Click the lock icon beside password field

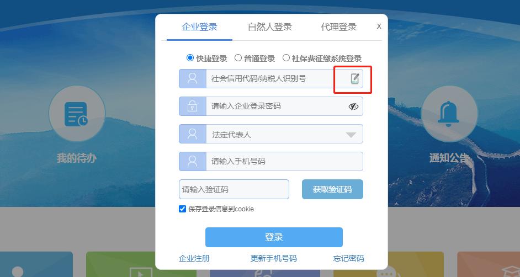[x=193, y=106]
